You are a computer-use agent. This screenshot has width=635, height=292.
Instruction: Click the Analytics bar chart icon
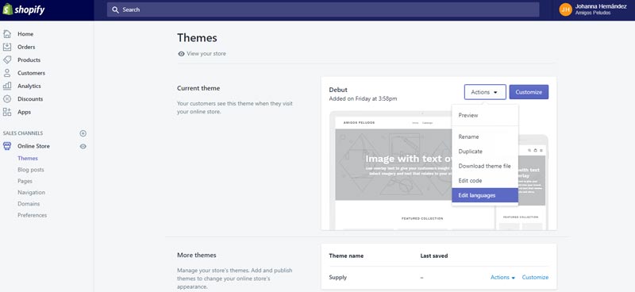7,86
